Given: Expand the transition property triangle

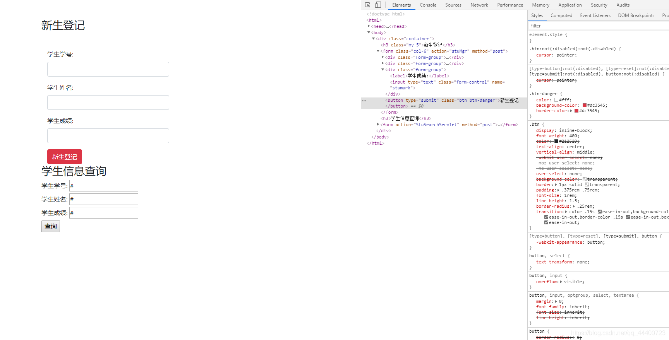Looking at the screenshot, I should [x=566, y=212].
